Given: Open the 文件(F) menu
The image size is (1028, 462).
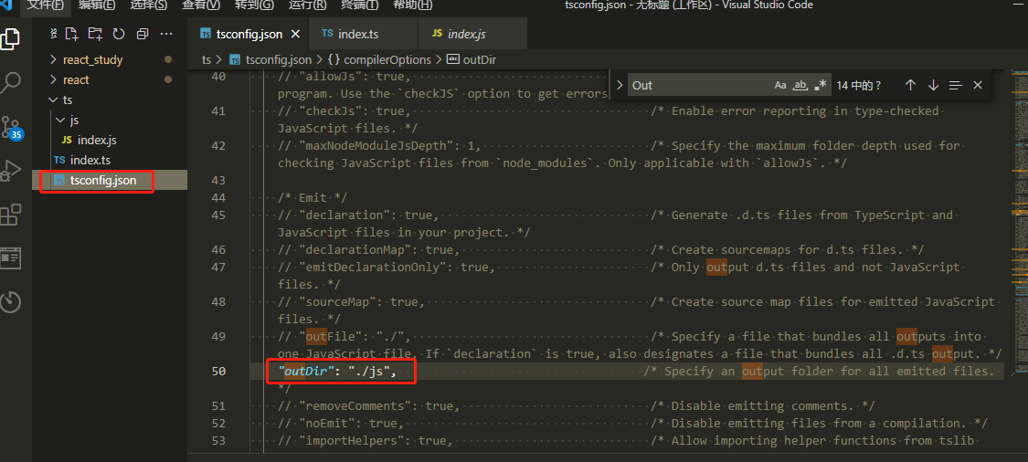Looking at the screenshot, I should tap(46, 5).
